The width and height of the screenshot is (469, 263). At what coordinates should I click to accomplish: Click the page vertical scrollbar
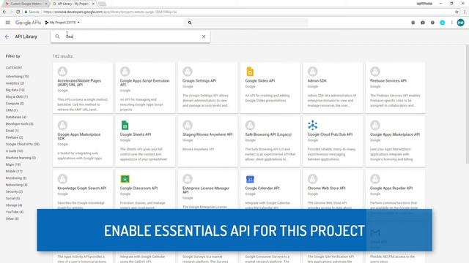coord(468,104)
